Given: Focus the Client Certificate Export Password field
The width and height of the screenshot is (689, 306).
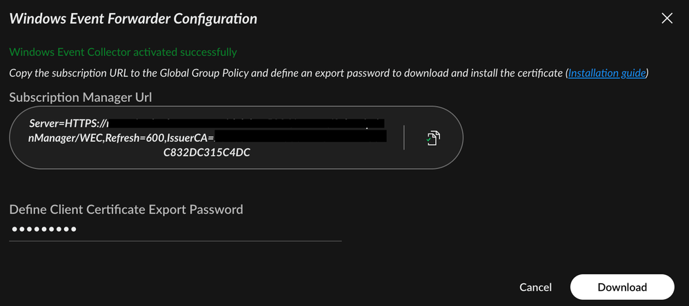Looking at the screenshot, I should click(x=175, y=229).
